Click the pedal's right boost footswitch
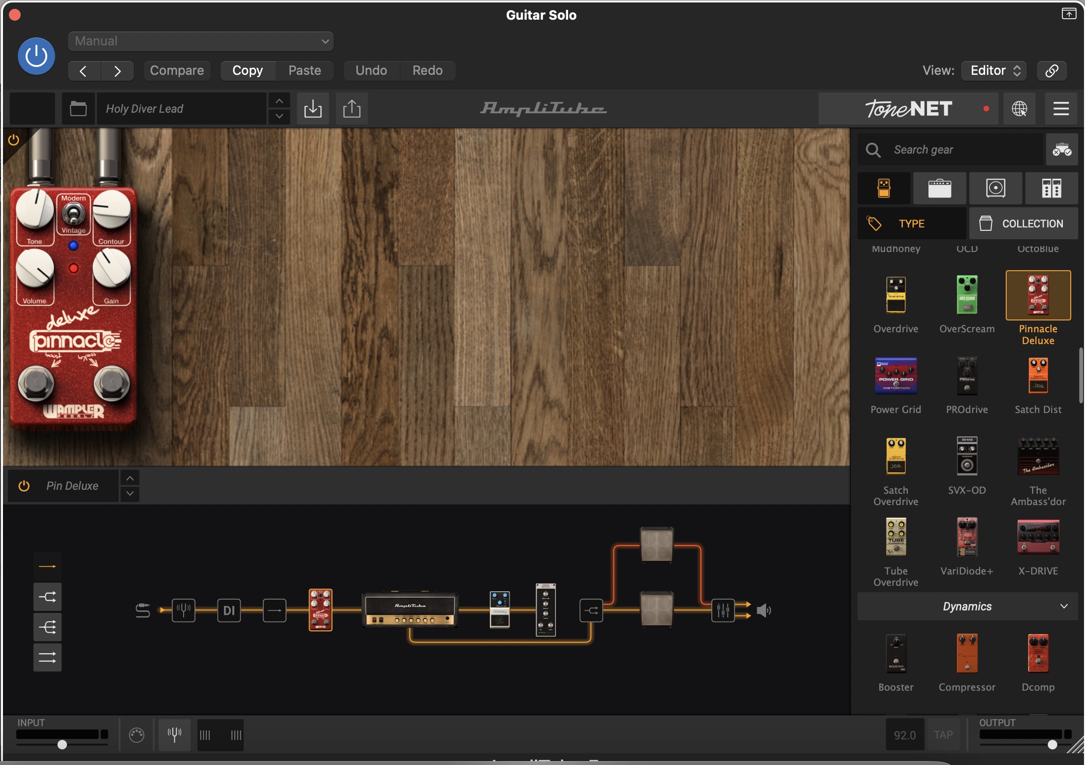The image size is (1085, 765). click(112, 383)
